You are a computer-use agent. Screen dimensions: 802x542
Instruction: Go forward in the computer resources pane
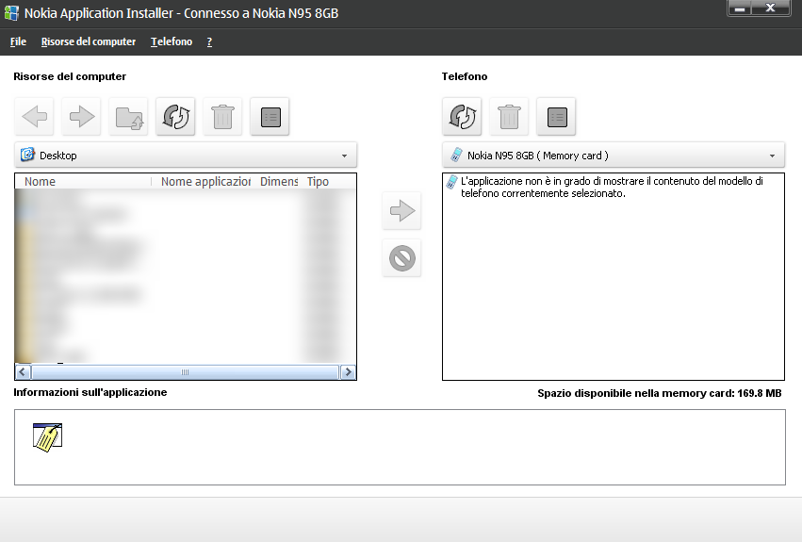click(81, 117)
